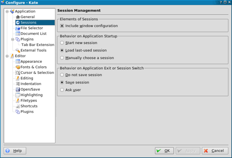Click the Sessions clock icon
This screenshot has width=232, height=158.
pyautogui.click(x=18, y=22)
